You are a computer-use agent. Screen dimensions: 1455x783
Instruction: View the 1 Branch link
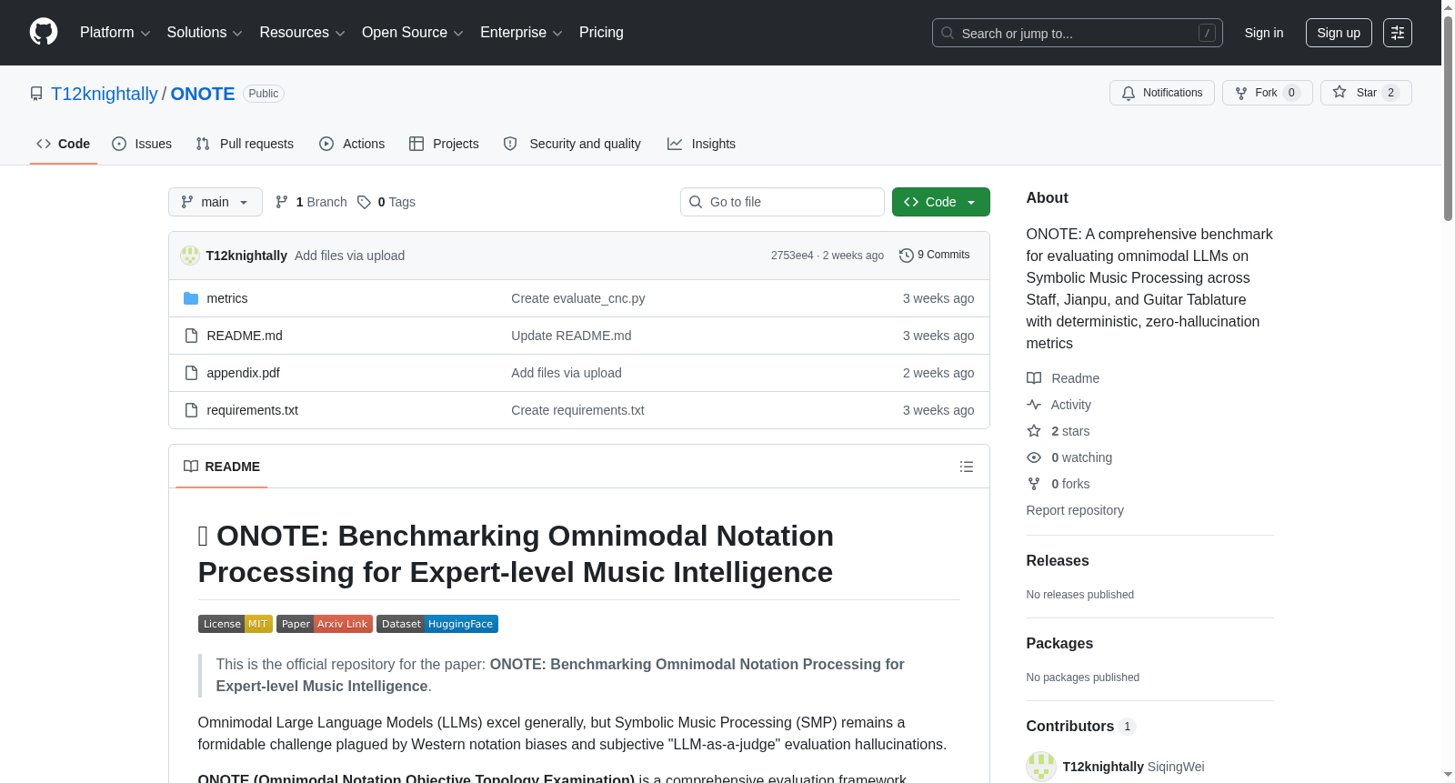pyautogui.click(x=311, y=202)
